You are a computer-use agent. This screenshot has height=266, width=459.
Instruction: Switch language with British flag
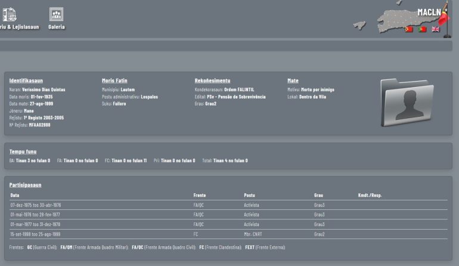coord(436,29)
